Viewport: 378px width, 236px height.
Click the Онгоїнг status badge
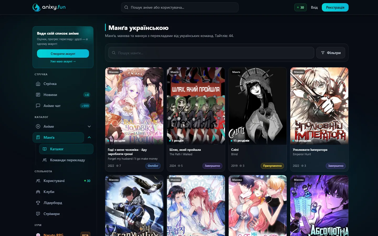(x=153, y=166)
